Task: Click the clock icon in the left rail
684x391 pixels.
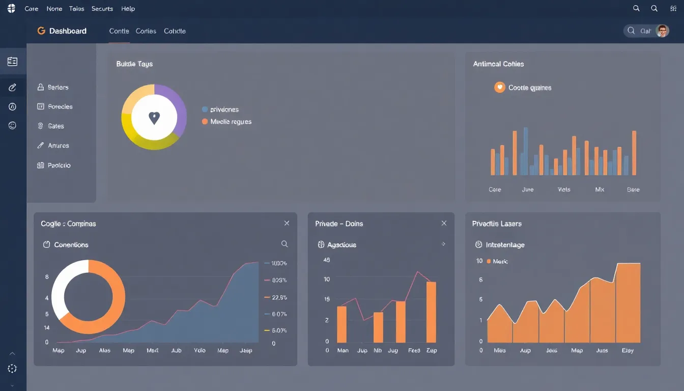Action: pyautogui.click(x=12, y=106)
